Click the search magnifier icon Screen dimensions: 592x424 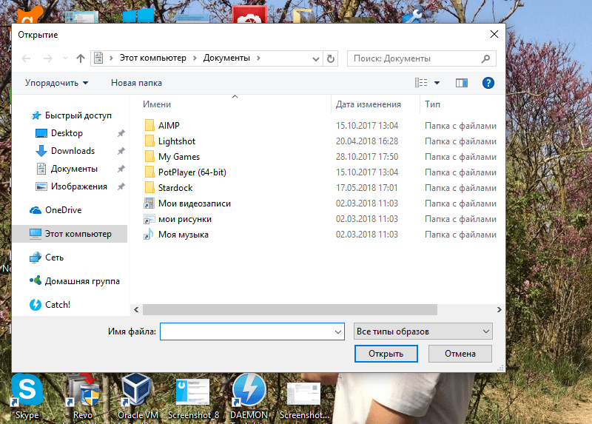coord(486,58)
